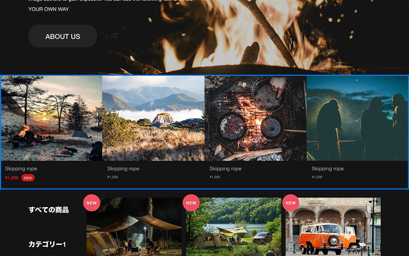The width and height of the screenshot is (409, 256).
Task: Select すべての商品 in the sidebar
Action: (x=49, y=210)
